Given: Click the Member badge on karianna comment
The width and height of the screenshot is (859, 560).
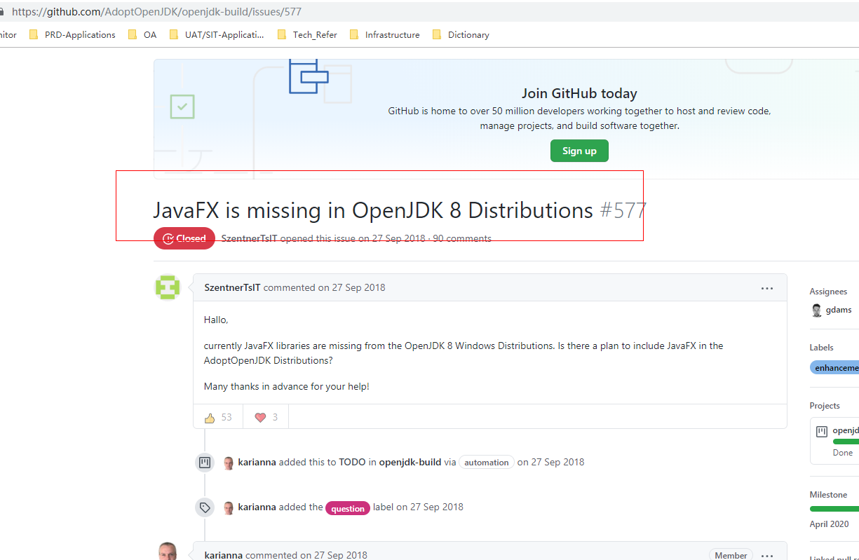Looking at the screenshot, I should pos(731,555).
